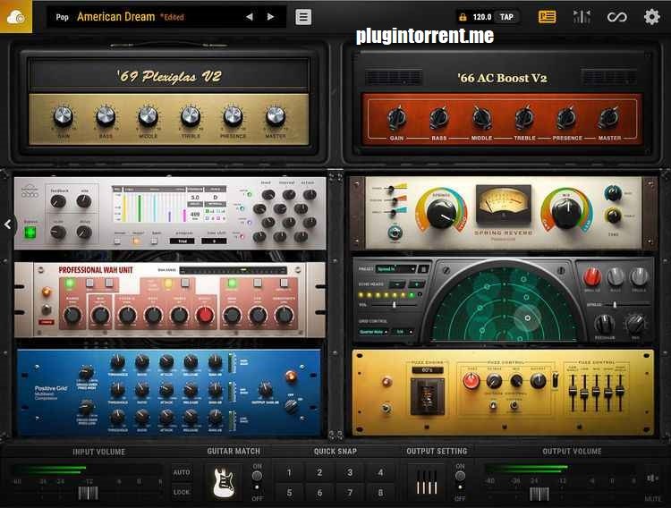Click the LOCK input button

click(182, 492)
